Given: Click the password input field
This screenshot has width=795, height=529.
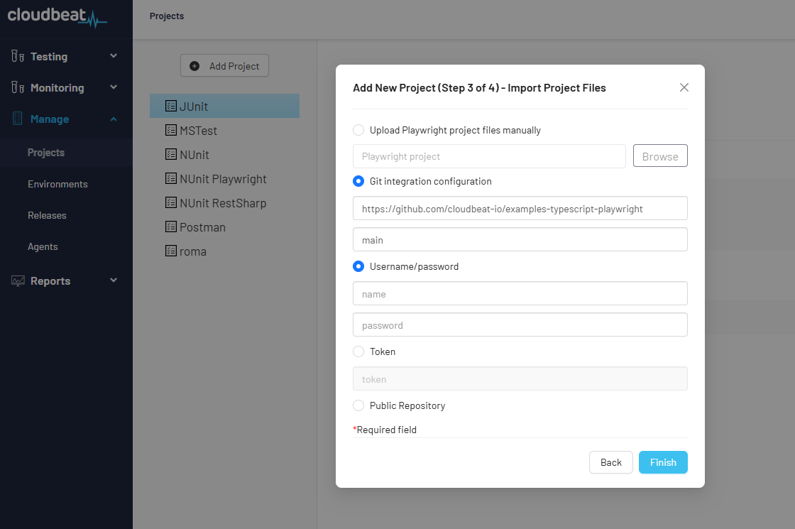Looking at the screenshot, I should [520, 325].
